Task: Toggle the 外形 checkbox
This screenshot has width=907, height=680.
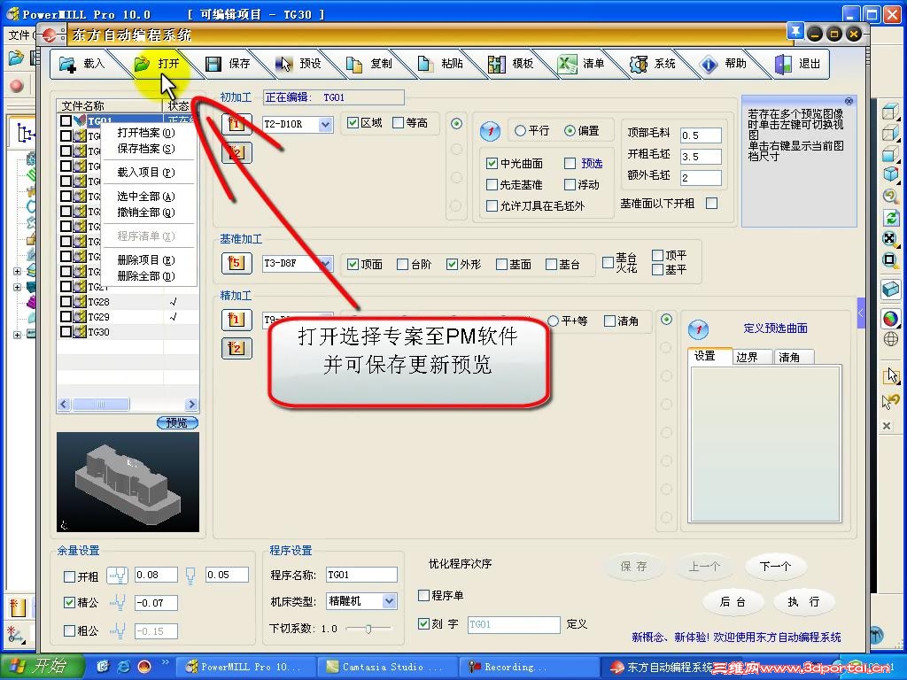Action: coord(453,264)
